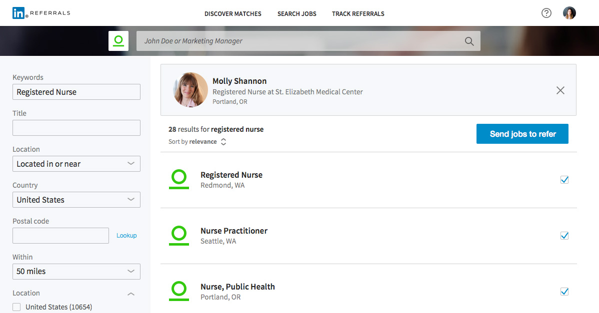This screenshot has width=599, height=313.
Task: Open the help question mark icon
Action: 546,13
